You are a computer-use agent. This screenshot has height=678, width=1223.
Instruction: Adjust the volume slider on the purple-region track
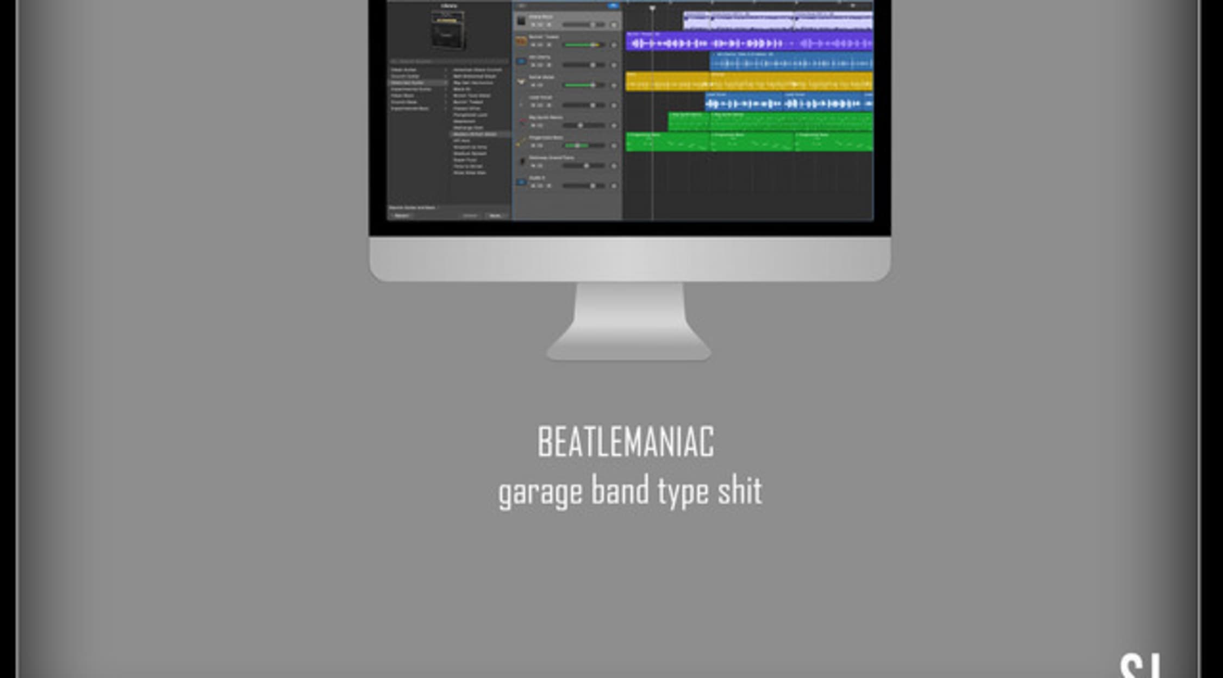click(x=584, y=45)
